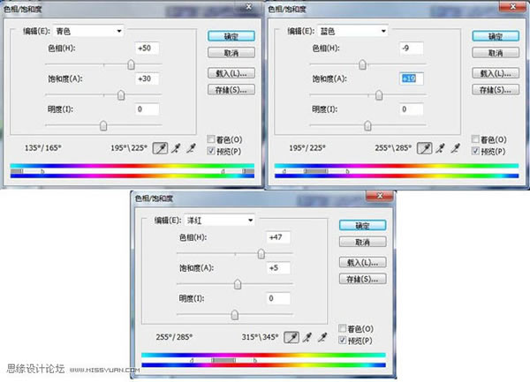The width and height of the screenshot is (530, 382).
Task: Click 取消 in the Cyan (青色) dialog
Action: 231,53
